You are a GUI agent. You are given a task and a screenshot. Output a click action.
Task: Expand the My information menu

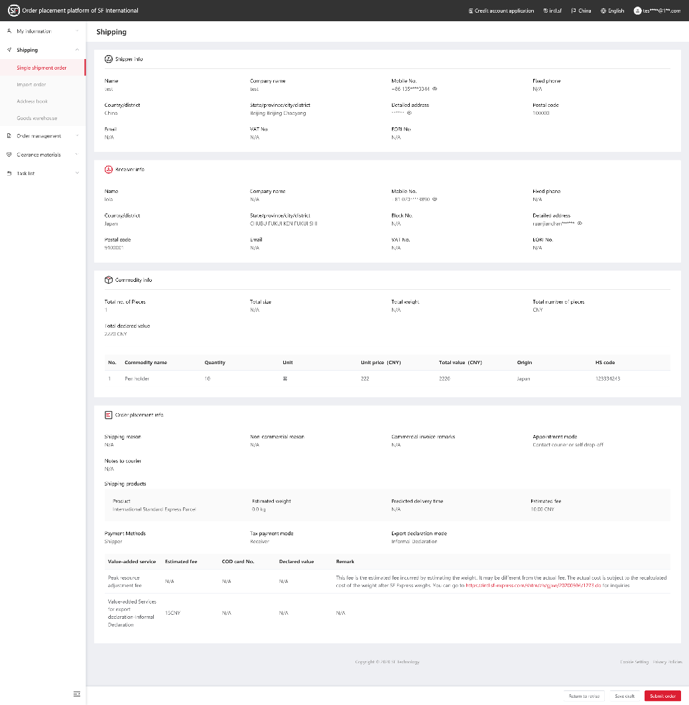click(x=42, y=31)
